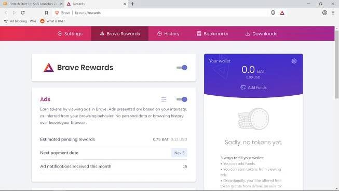
Task: Open the History nav tab
Action: (x=168, y=34)
